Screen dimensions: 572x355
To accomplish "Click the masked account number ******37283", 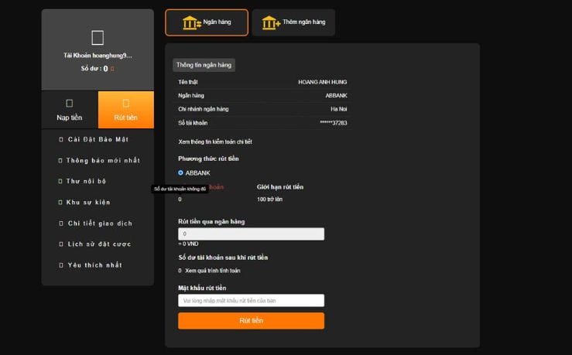I will pos(334,123).
